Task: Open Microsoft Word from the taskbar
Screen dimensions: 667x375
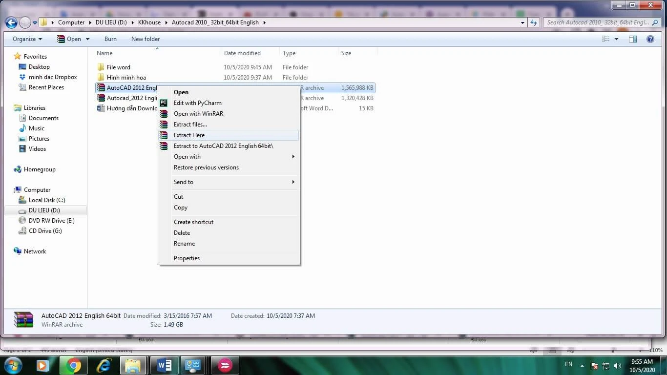Action: tap(164, 365)
